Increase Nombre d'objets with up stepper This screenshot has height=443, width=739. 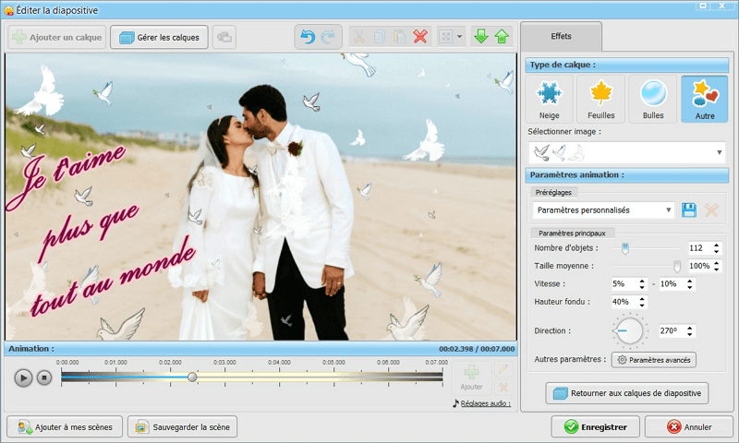pyautogui.click(x=717, y=245)
